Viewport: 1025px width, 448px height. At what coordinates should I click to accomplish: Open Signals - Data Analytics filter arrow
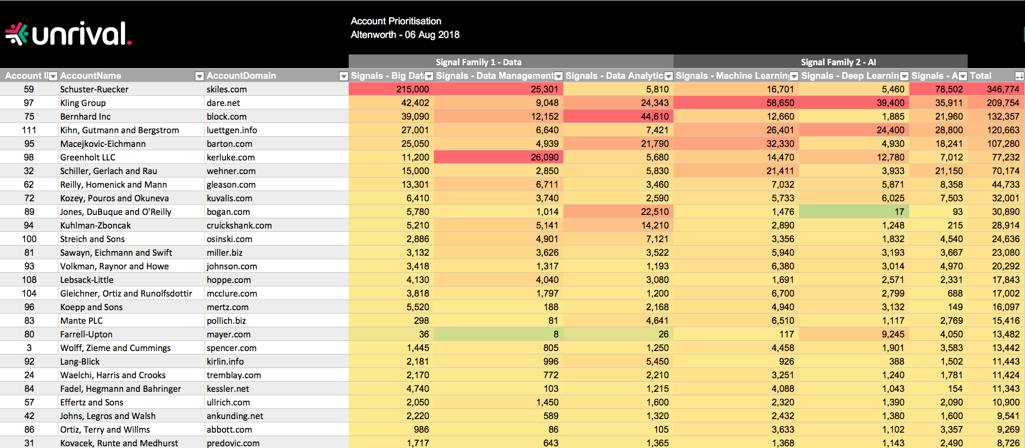pyautogui.click(x=668, y=76)
